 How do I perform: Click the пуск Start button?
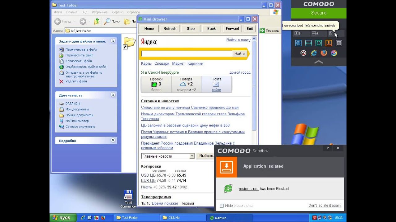coord(62,218)
